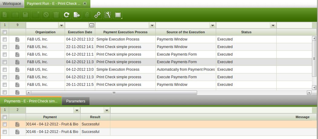Tick the checkbox for payment 00144 row
The image size is (318, 139).
5,124
